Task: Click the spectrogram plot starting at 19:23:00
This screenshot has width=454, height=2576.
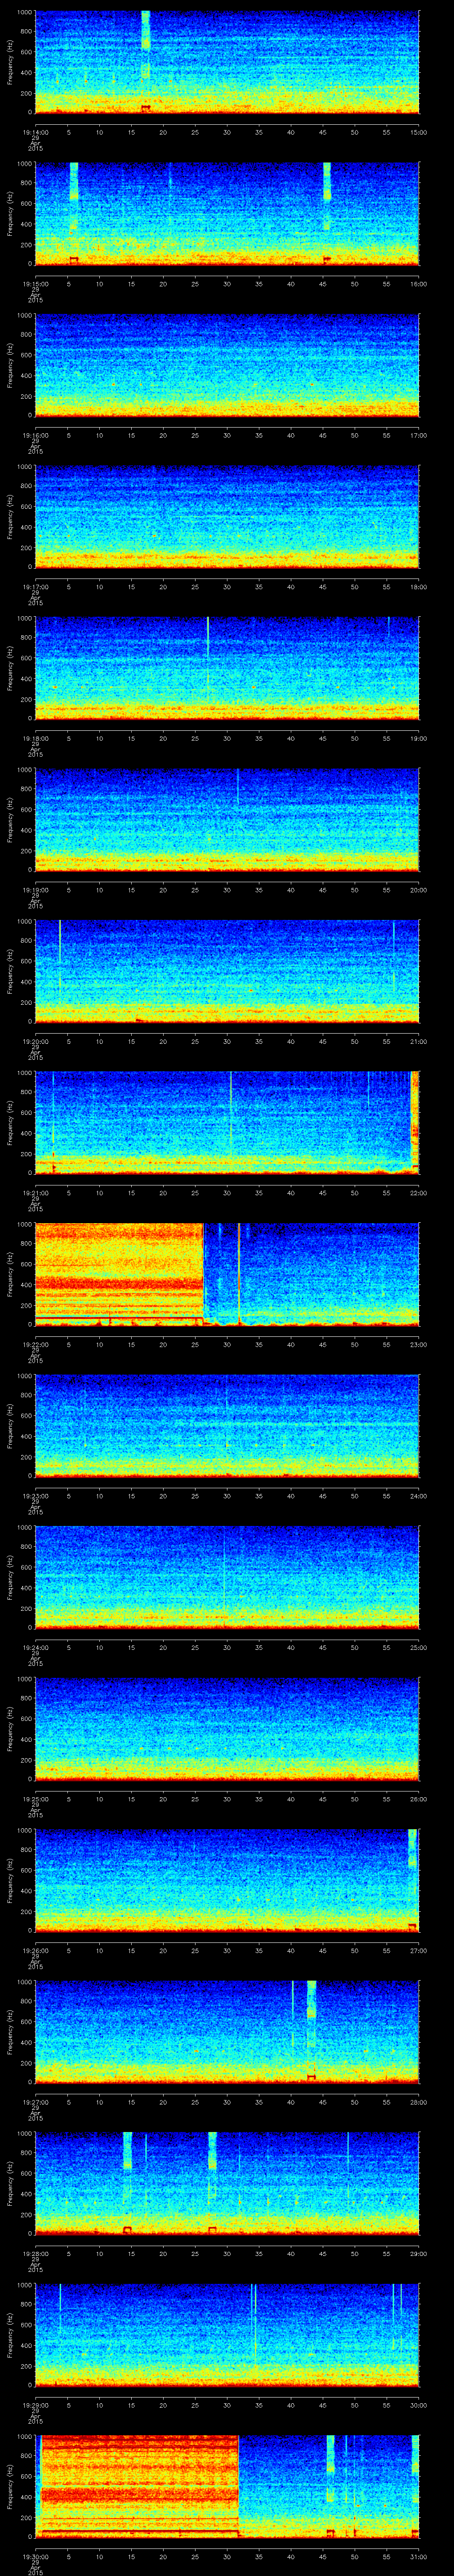Action: coord(227,1426)
